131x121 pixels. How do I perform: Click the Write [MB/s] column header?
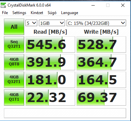click(101, 32)
